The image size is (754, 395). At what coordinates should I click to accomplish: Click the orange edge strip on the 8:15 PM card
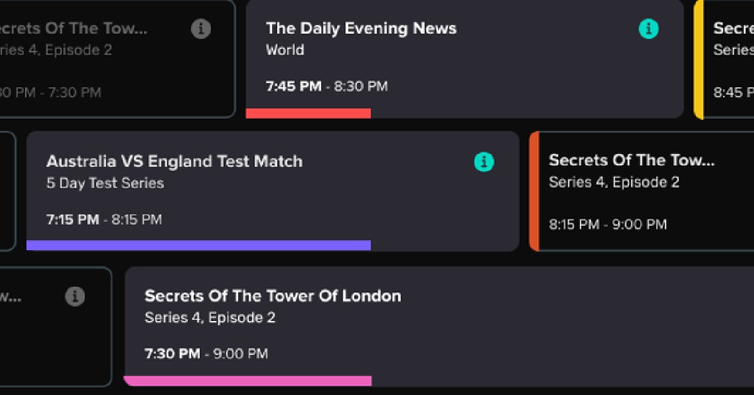click(535, 188)
